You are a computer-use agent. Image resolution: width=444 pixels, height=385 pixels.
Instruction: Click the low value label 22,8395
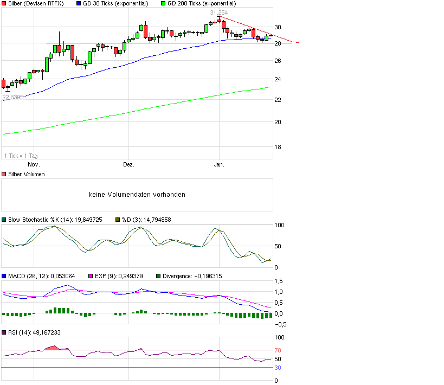(13, 97)
